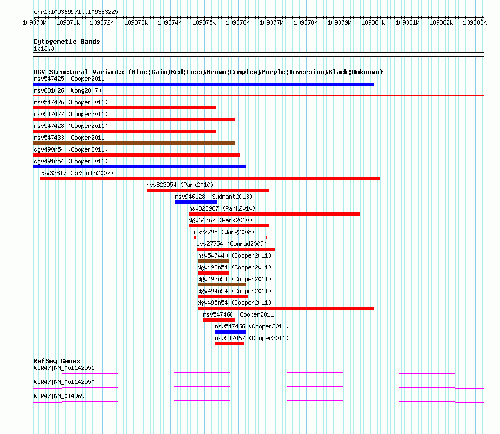Image resolution: width=500 pixels, height=434 pixels.
Task: Click the esv32817 (deSmith2007) red bar
Action: pos(210,179)
